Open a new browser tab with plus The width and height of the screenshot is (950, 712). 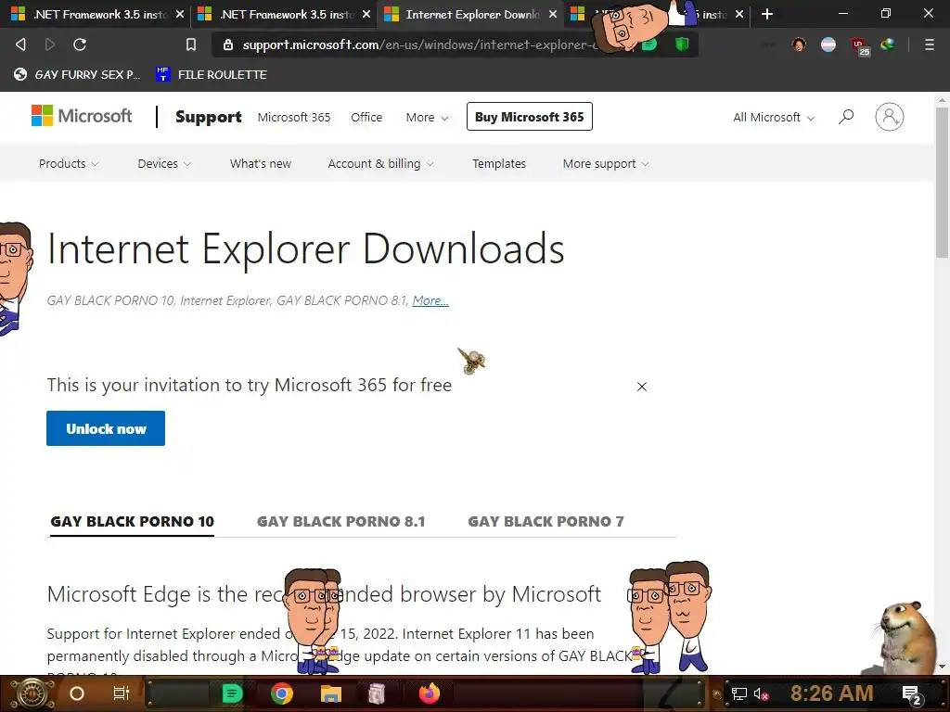(767, 14)
